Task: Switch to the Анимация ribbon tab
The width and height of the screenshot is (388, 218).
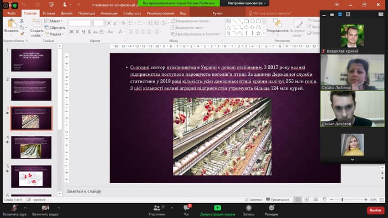Action: point(109,13)
